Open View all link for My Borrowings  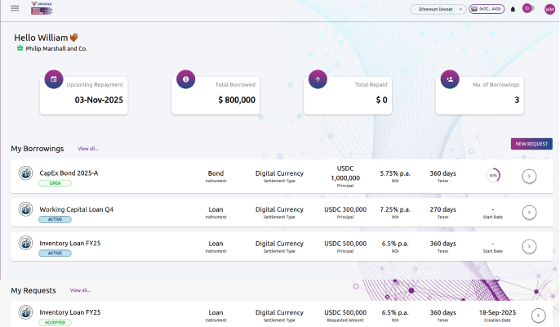pos(88,149)
